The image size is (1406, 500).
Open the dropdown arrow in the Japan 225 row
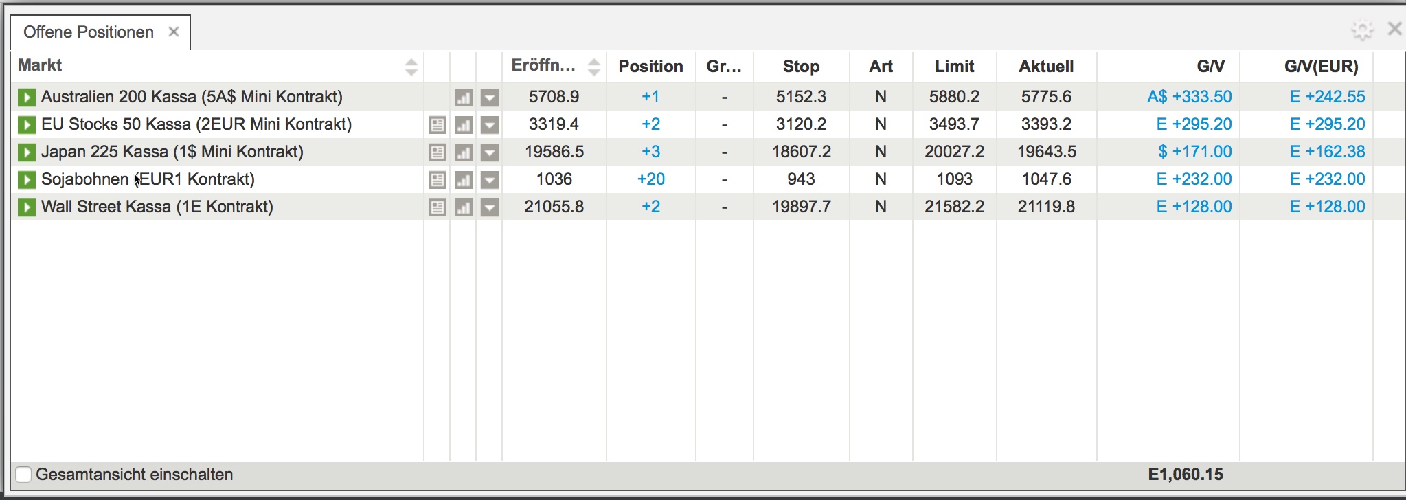pyautogui.click(x=489, y=152)
